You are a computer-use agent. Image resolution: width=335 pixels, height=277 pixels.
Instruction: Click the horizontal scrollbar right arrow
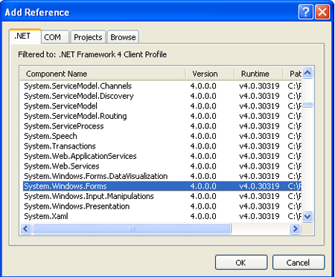(295, 229)
